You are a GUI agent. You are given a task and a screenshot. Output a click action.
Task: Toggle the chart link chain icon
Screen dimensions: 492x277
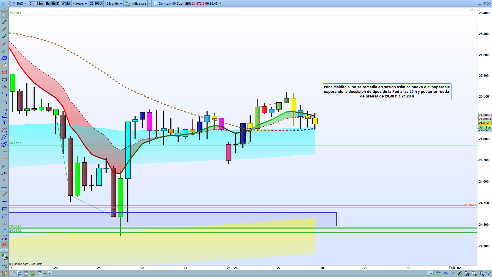[9, 4]
